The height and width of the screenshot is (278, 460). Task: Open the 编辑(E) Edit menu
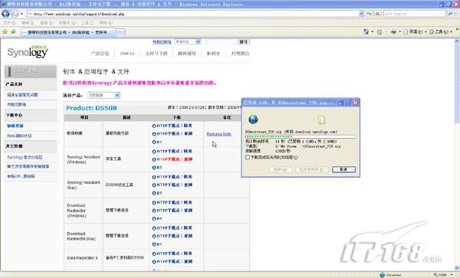pos(28,22)
